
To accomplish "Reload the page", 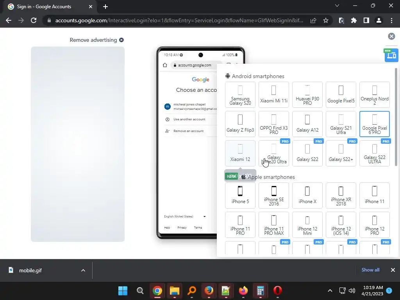I will pos(34,20).
